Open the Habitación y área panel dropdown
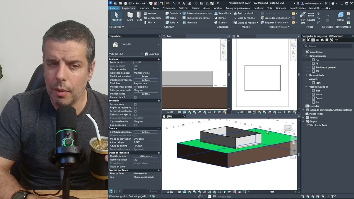The image size is (354, 199). click(x=279, y=27)
